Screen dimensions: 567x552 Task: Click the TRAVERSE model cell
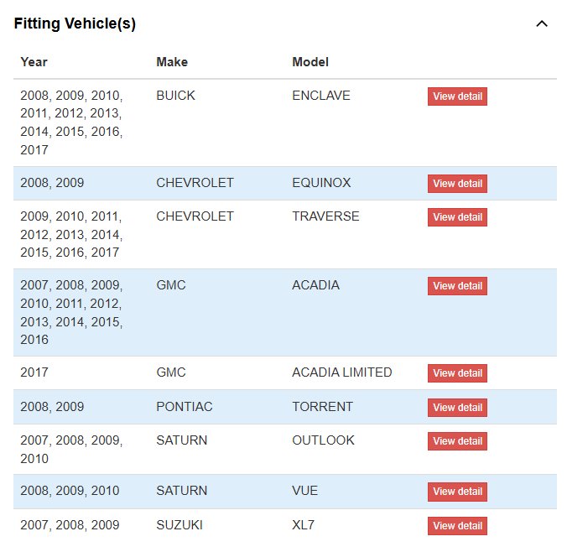pyautogui.click(x=325, y=216)
